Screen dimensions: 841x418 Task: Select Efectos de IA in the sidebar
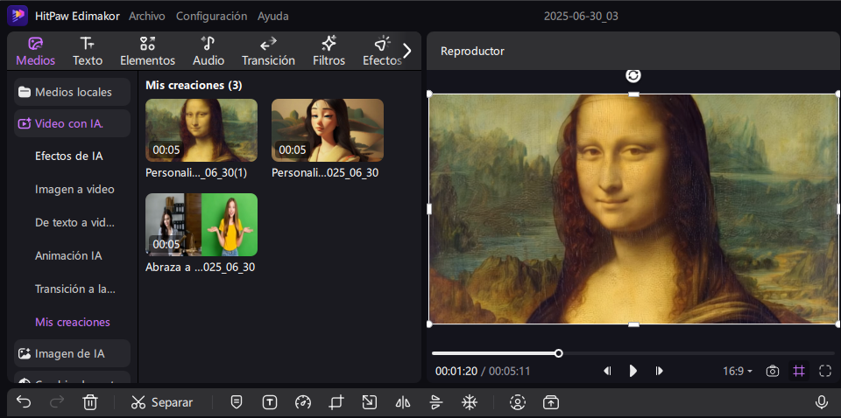pyautogui.click(x=68, y=157)
